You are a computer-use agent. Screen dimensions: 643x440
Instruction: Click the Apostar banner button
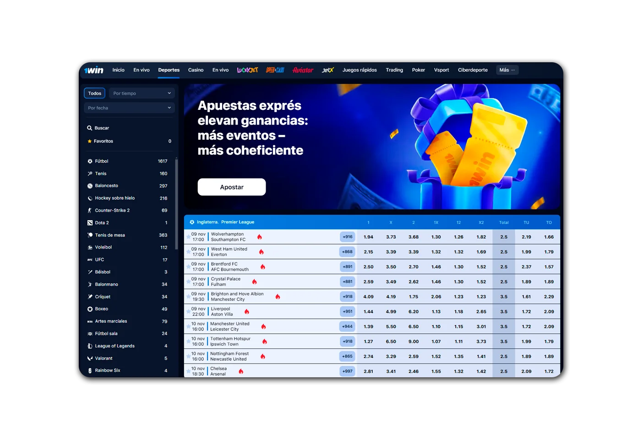tap(232, 187)
